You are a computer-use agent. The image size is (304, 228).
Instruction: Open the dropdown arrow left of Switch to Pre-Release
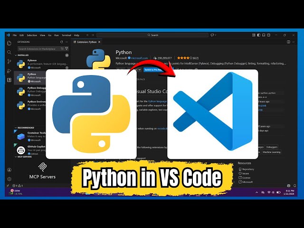coord(140,70)
